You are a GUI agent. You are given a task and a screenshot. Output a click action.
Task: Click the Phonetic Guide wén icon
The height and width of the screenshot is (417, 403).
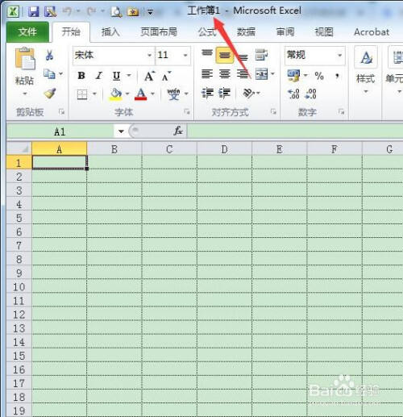[x=173, y=94]
